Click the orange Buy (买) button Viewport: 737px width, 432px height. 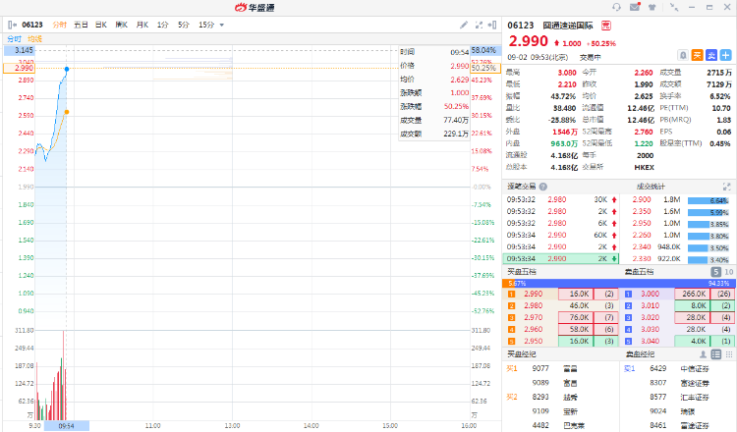(697, 55)
